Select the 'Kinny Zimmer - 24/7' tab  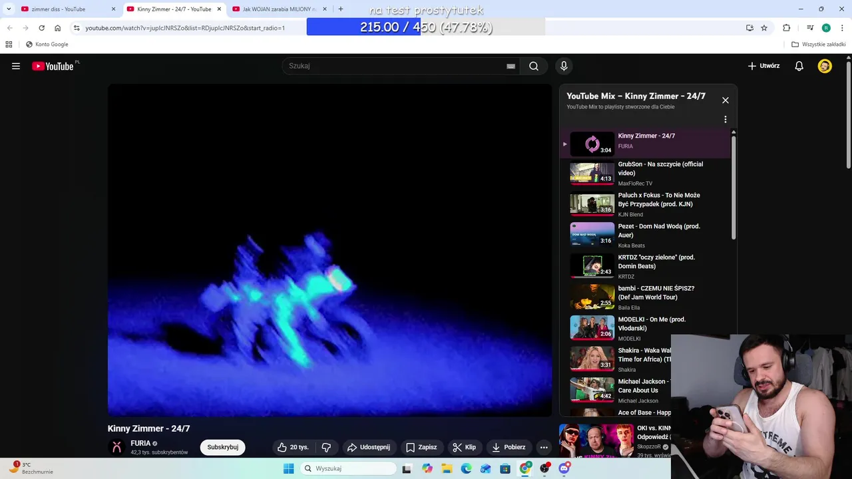click(x=174, y=9)
